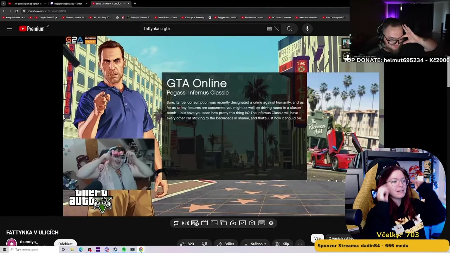450x253 pixels.
Task: Open Discord from the taskbar
Action: pos(107,249)
